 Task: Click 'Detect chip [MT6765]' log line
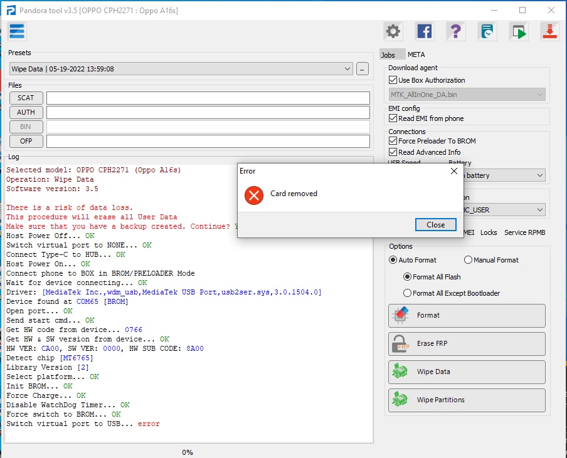pos(50,358)
